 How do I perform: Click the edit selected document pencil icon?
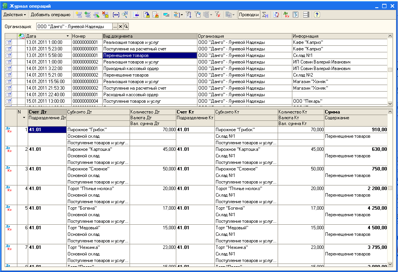pyautogui.click(x=96, y=15)
